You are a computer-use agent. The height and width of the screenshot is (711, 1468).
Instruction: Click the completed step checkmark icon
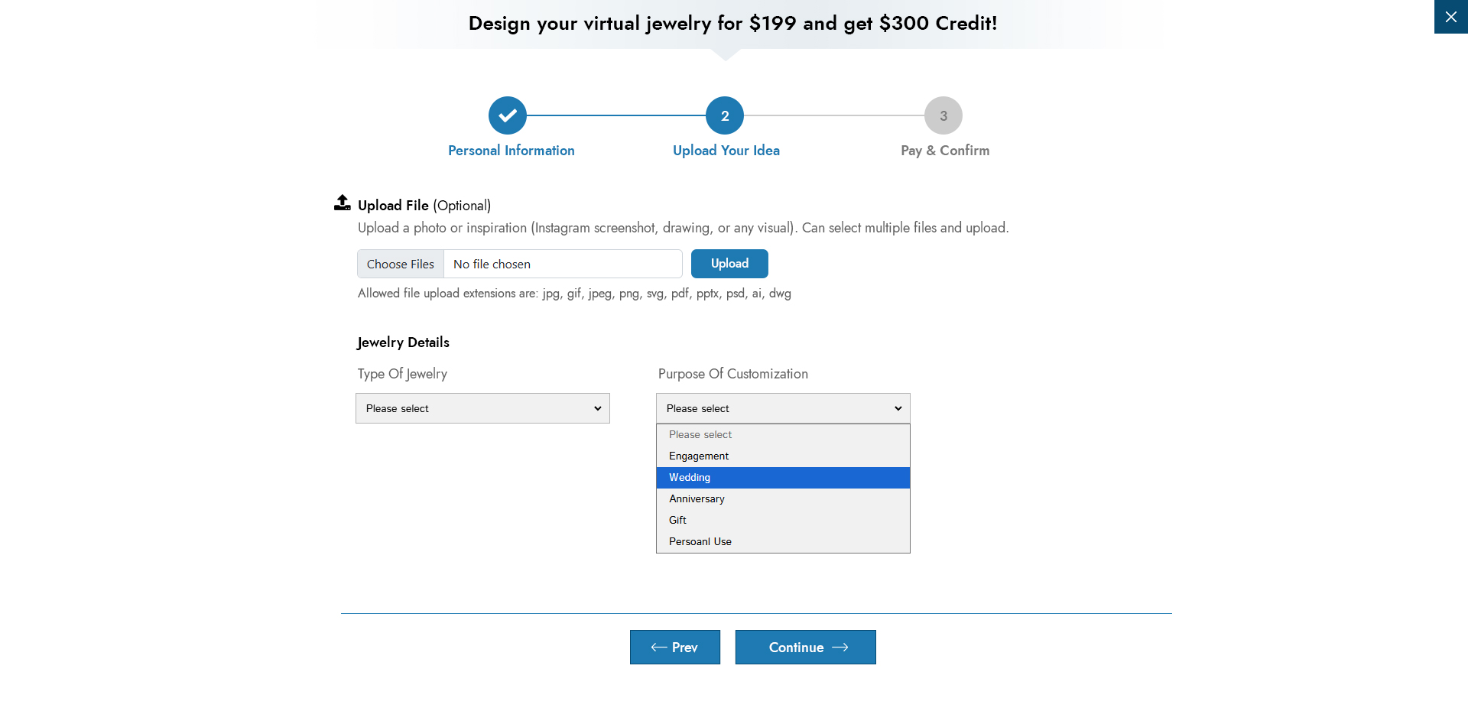coord(508,115)
